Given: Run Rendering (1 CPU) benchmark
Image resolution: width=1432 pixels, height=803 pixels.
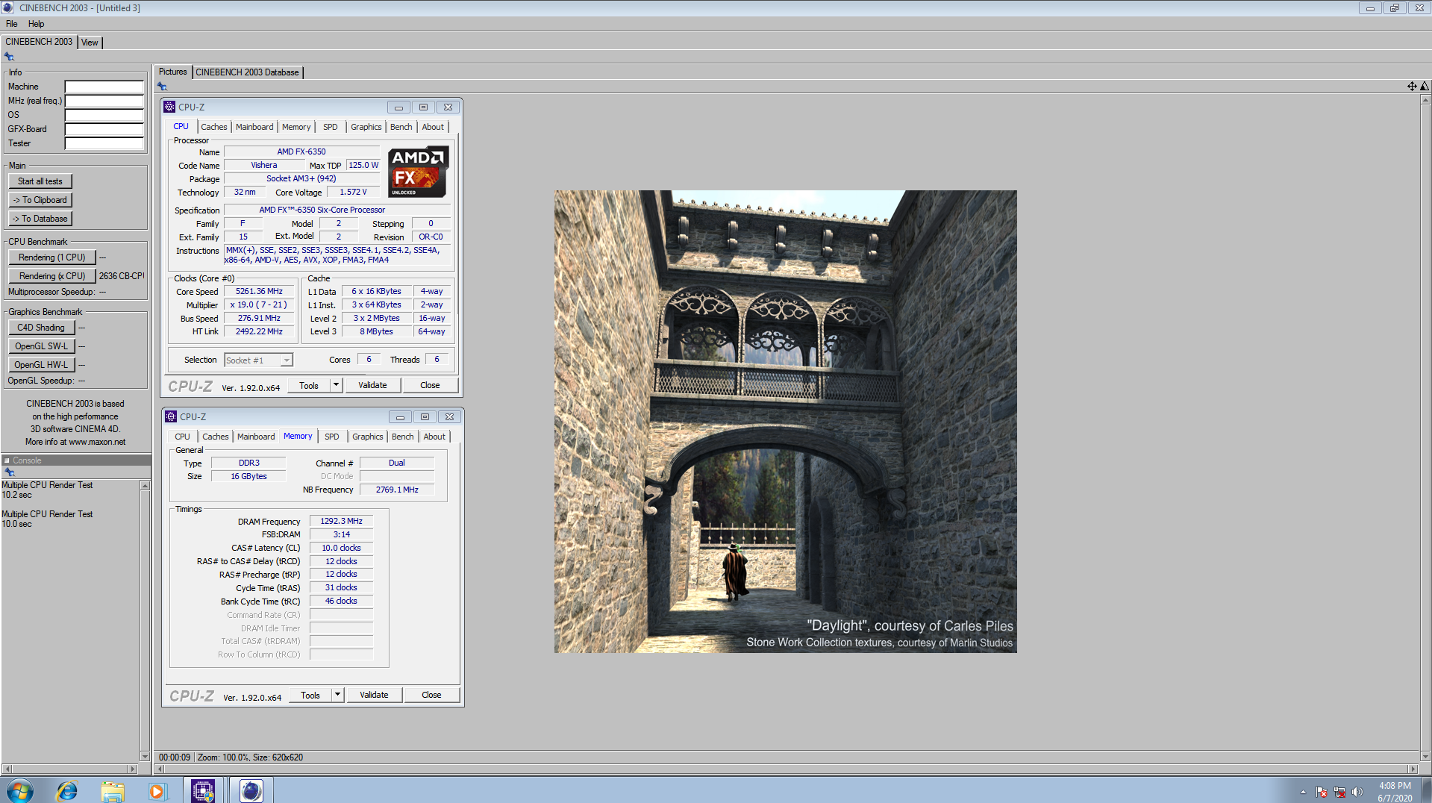Looking at the screenshot, I should pyautogui.click(x=52, y=257).
